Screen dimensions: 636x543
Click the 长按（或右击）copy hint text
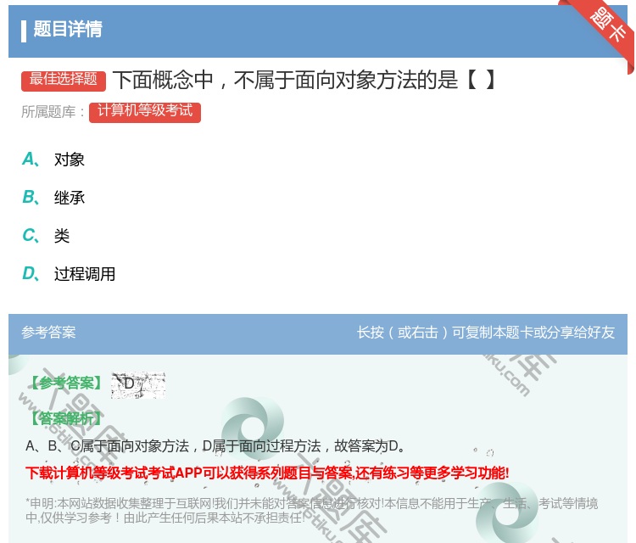coord(486,333)
